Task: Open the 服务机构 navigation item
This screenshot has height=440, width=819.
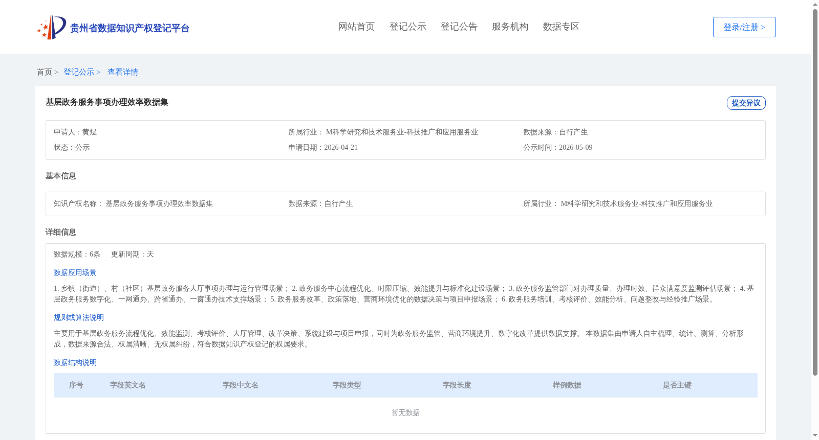Action: click(510, 27)
